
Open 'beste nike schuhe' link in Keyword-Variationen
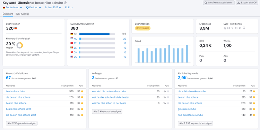click(16, 91)
